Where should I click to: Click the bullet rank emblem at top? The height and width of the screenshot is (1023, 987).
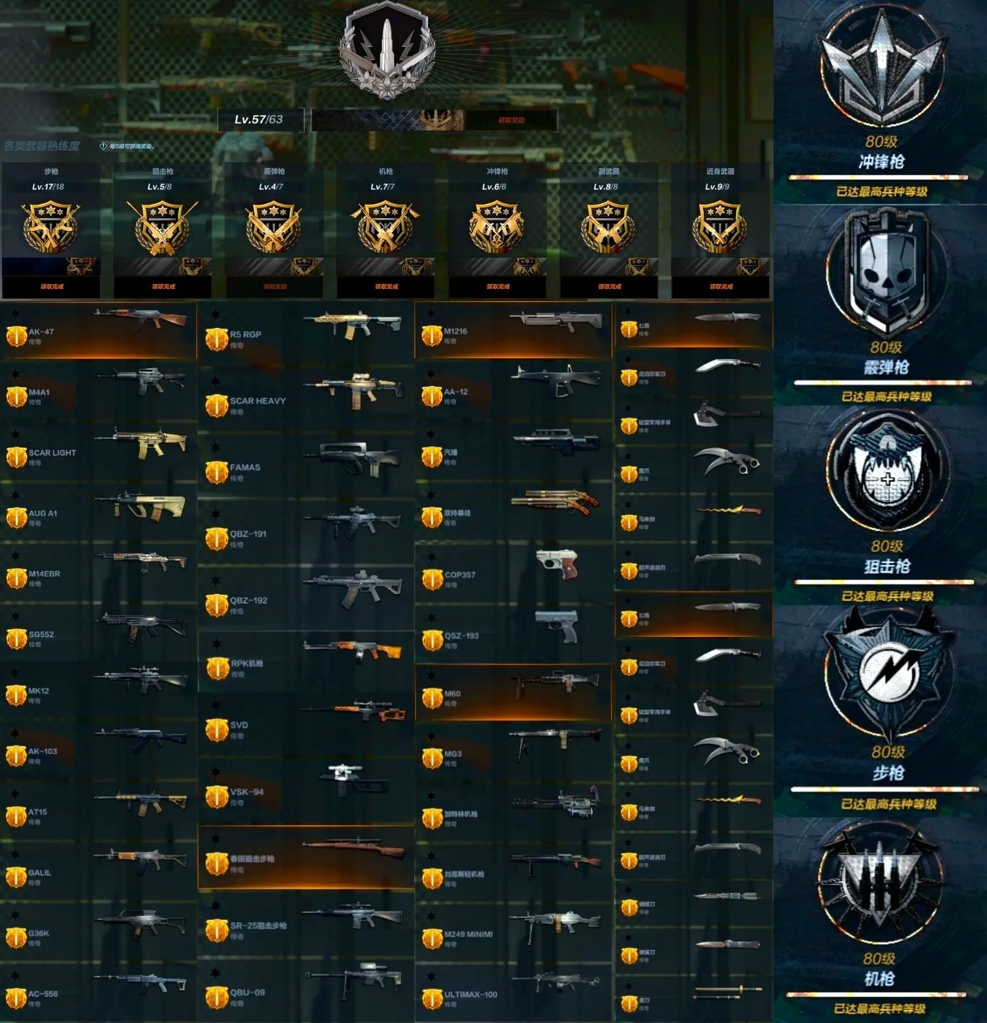click(386, 51)
